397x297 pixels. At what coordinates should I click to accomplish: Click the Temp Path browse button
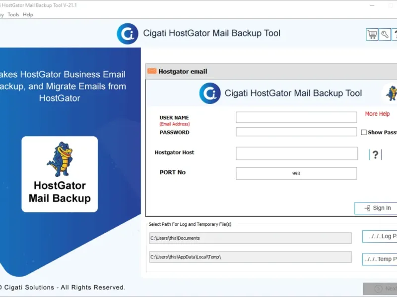pyautogui.click(x=380, y=259)
